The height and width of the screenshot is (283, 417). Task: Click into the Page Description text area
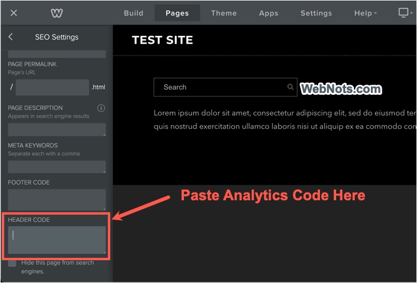pyautogui.click(x=57, y=130)
